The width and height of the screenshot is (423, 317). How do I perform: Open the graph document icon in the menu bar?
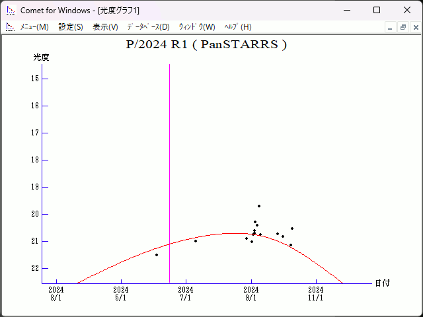coord(10,27)
